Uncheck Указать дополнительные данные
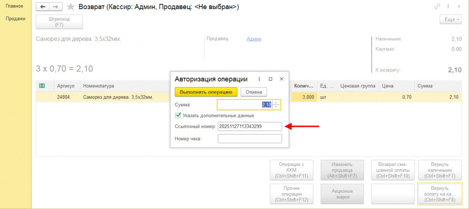Screen dimensions: 469x209 coord(178,115)
